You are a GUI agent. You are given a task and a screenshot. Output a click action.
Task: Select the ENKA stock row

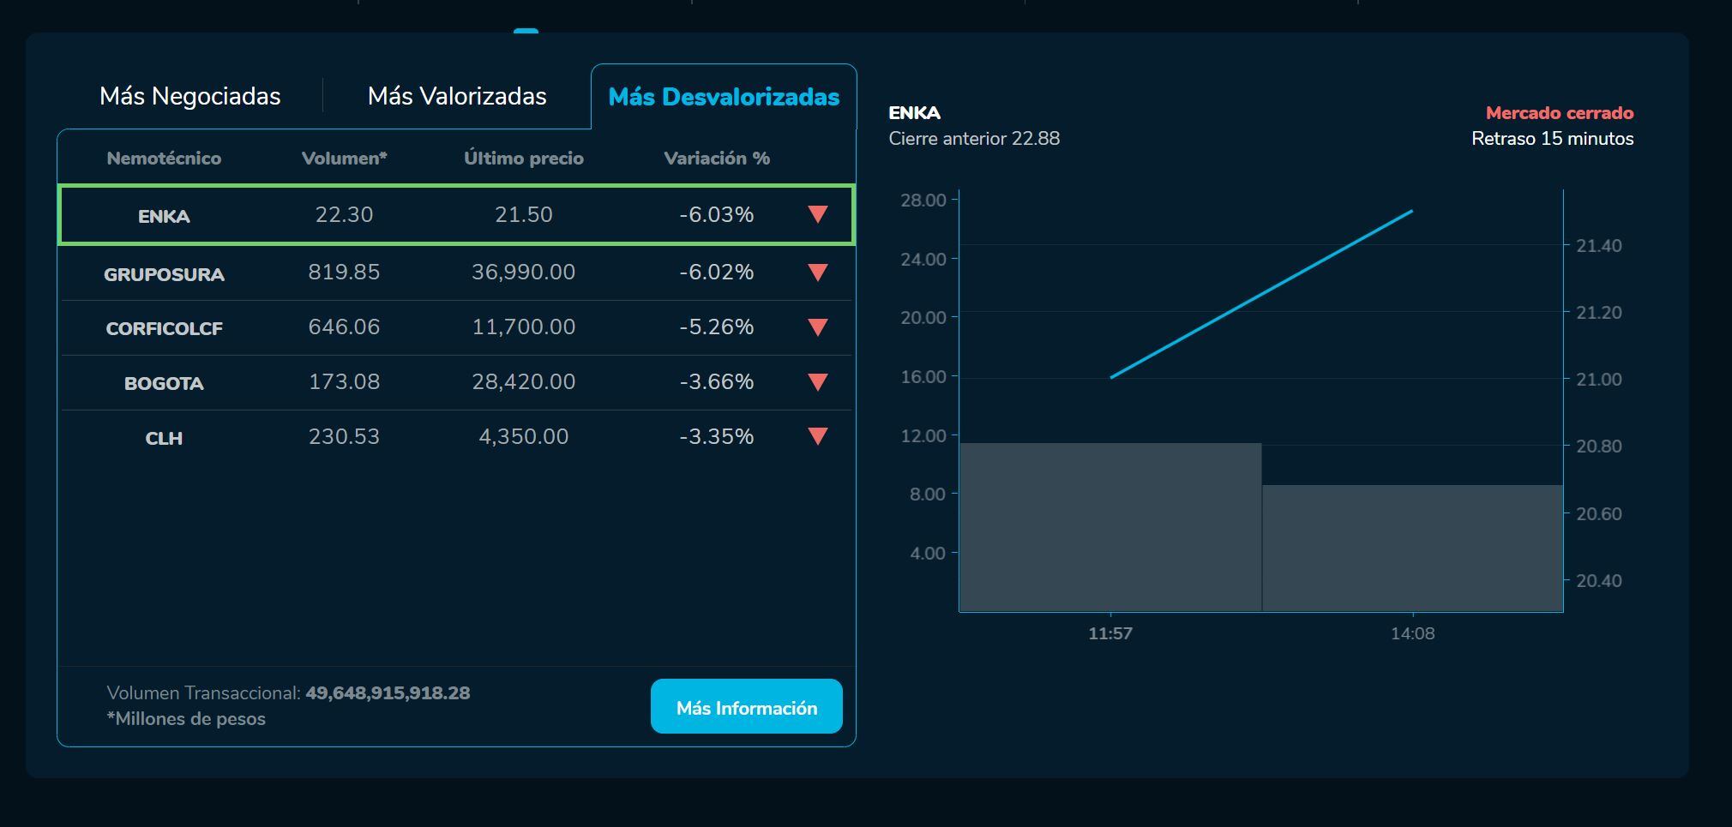click(x=164, y=216)
